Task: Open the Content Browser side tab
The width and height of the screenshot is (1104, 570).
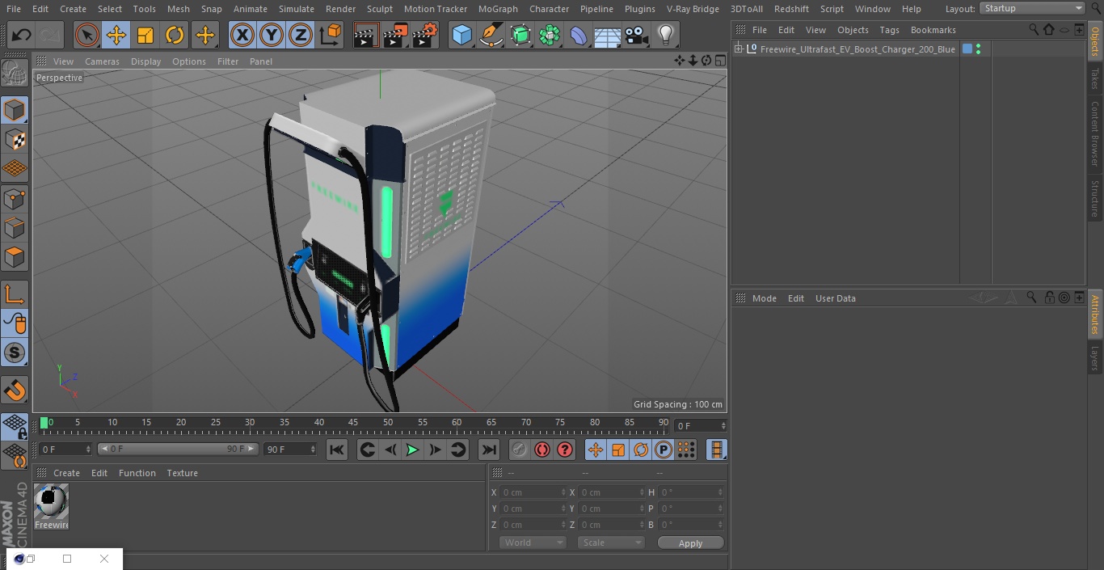Action: (1095, 133)
